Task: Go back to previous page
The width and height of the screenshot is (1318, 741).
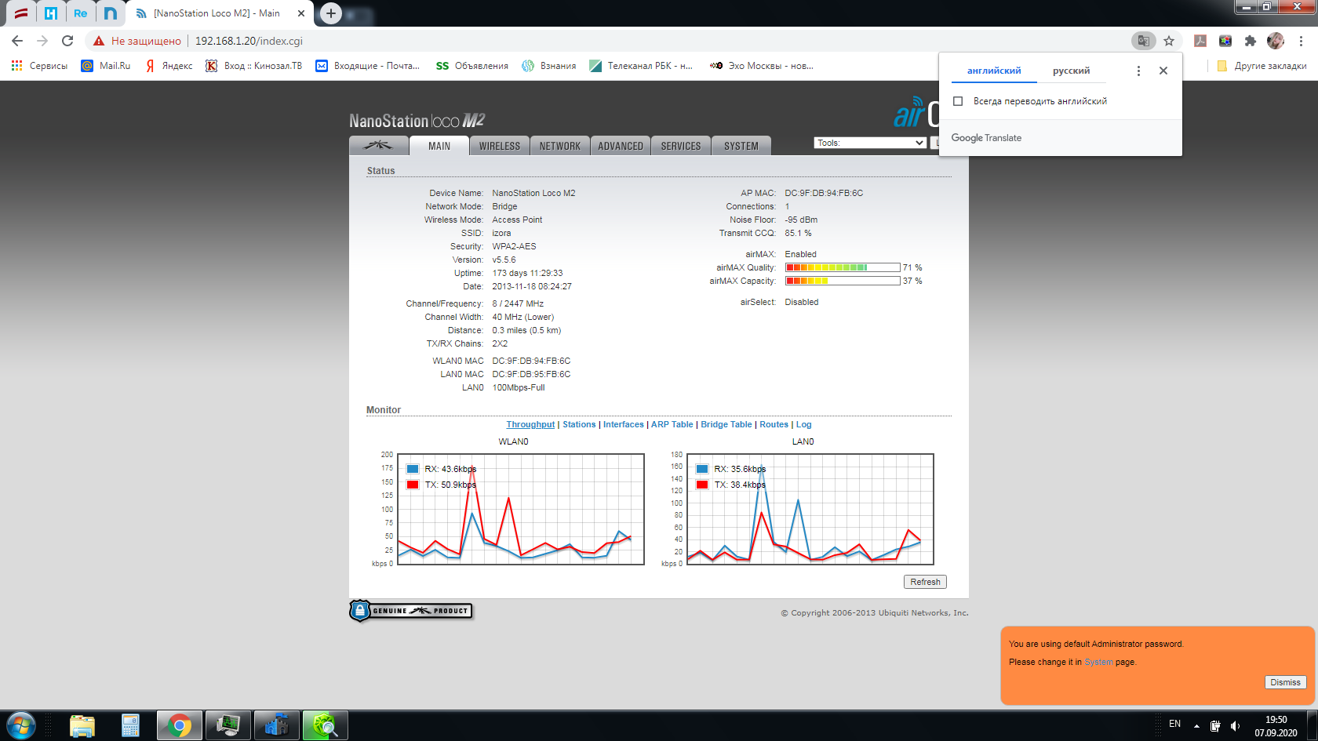Action: click(x=17, y=41)
